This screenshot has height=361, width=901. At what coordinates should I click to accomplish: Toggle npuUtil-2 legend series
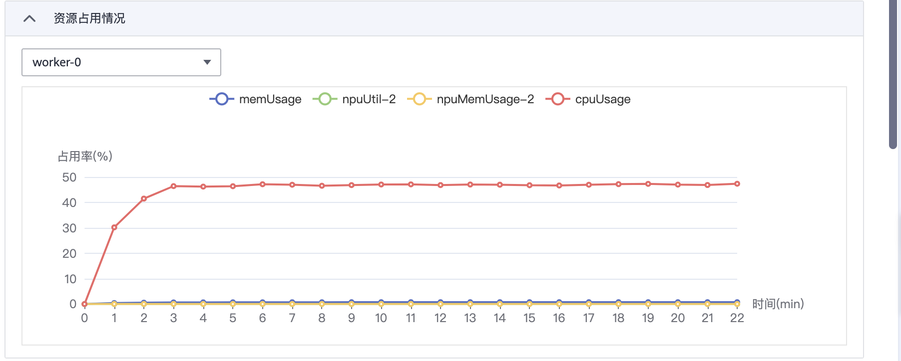point(369,99)
